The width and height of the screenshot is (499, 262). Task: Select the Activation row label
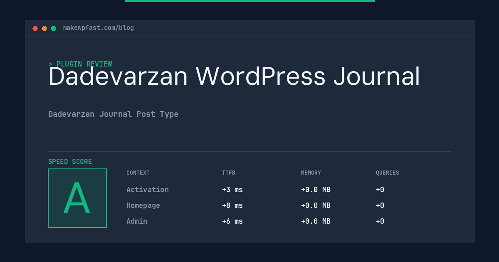148,190
